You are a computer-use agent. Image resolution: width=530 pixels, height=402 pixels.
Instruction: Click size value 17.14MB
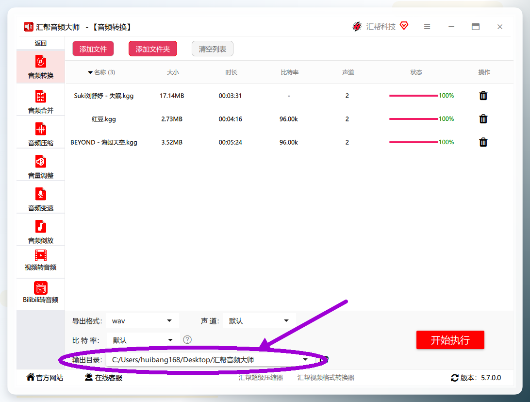tap(172, 96)
